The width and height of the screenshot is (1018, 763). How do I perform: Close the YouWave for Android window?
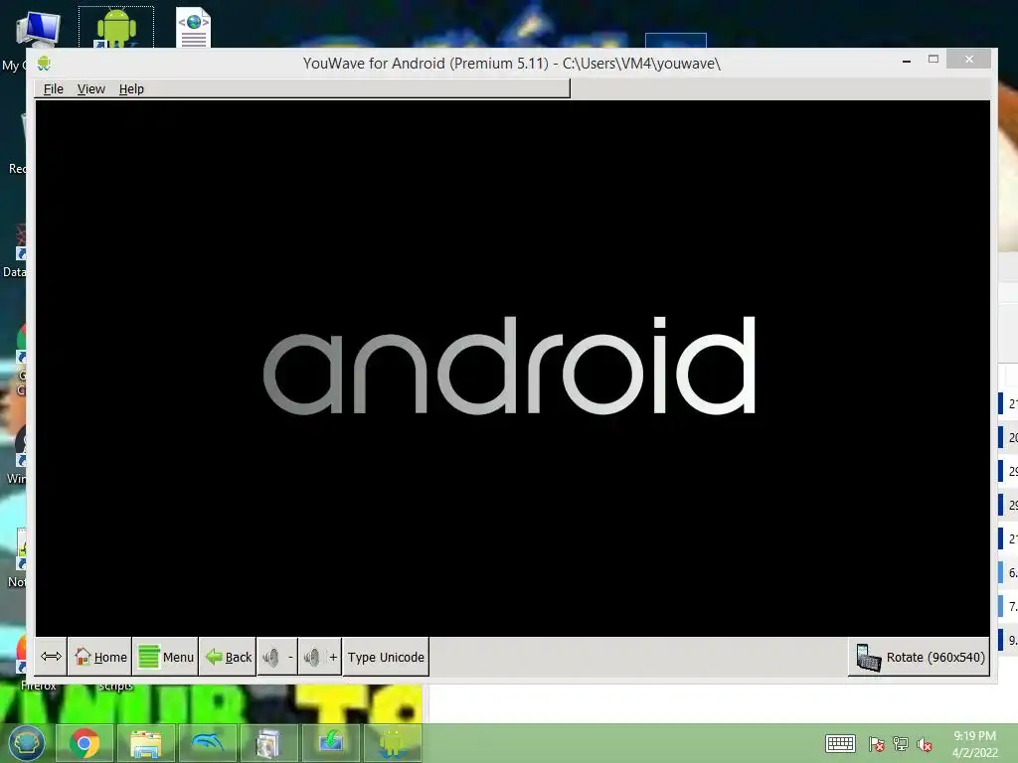pos(968,59)
